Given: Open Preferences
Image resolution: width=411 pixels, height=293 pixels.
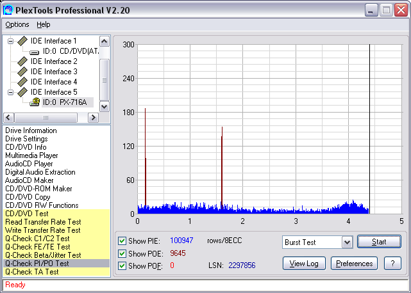Looking at the screenshot, I should 354,264.
